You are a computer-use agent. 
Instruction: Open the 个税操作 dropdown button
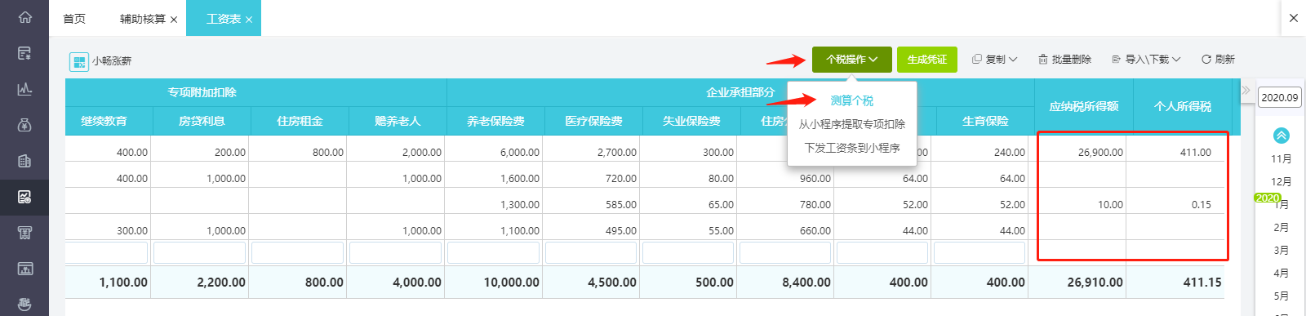point(851,60)
